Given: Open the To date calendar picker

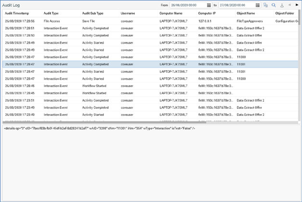Looking at the screenshot, I should coord(258,5).
